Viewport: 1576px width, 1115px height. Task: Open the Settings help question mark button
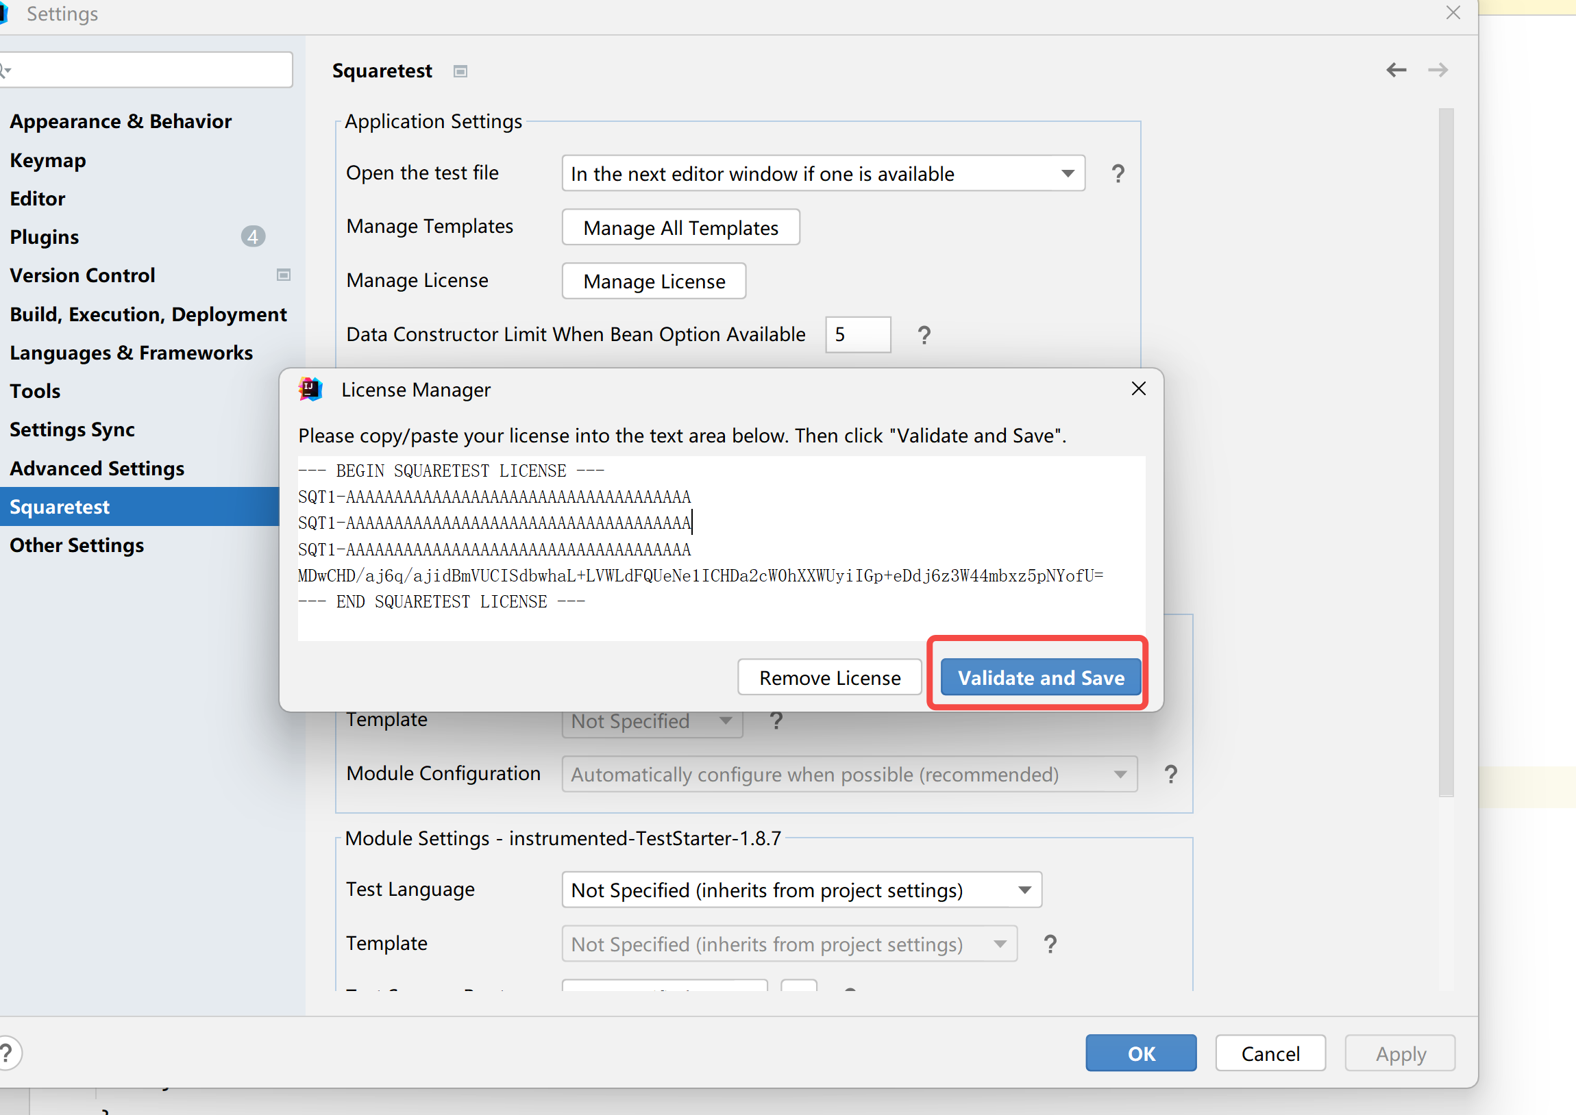pos(7,1053)
